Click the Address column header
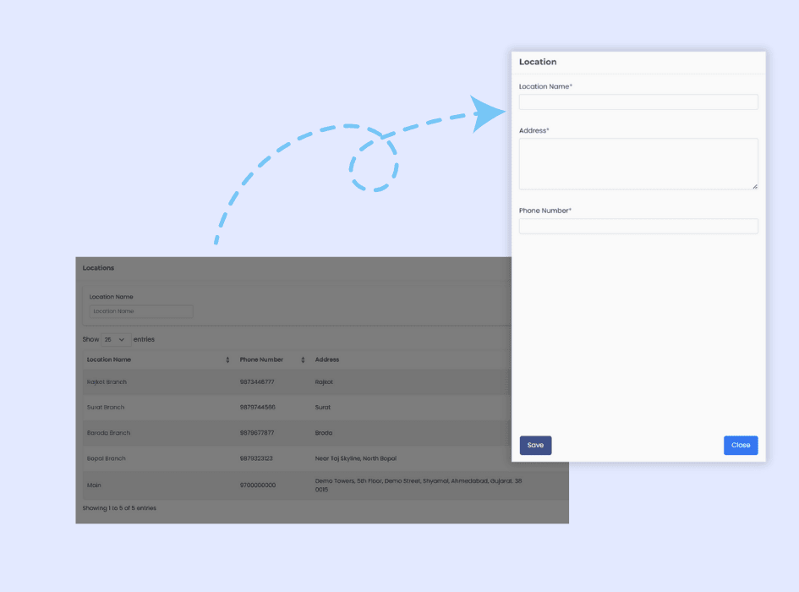799x592 pixels. pyautogui.click(x=326, y=360)
